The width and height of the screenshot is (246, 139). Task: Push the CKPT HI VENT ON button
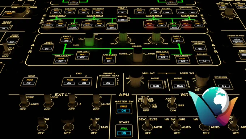tap(47, 48)
